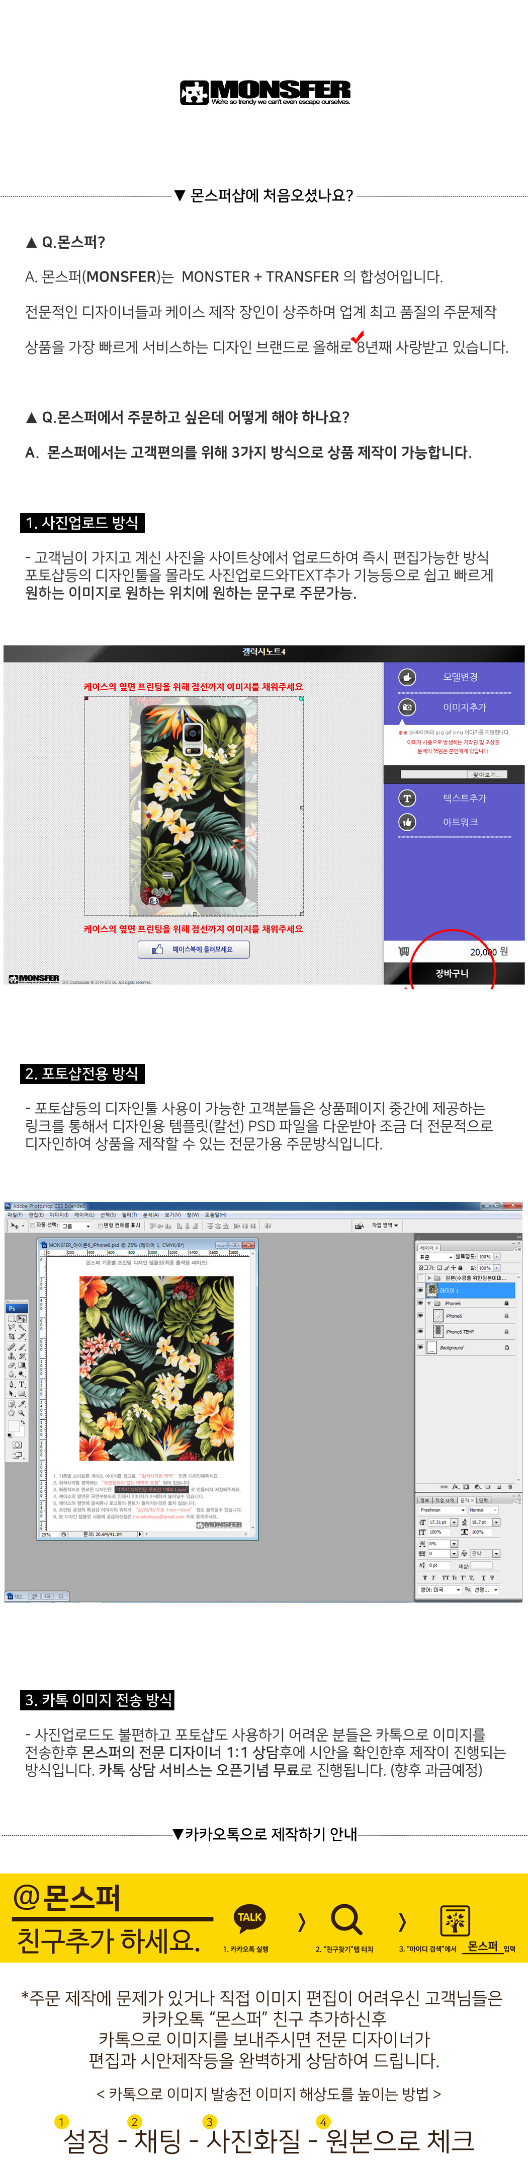Viewport: 528px width, 2162px height.
Task: Hide the Background layer via eye icon
Action: (x=420, y=1347)
